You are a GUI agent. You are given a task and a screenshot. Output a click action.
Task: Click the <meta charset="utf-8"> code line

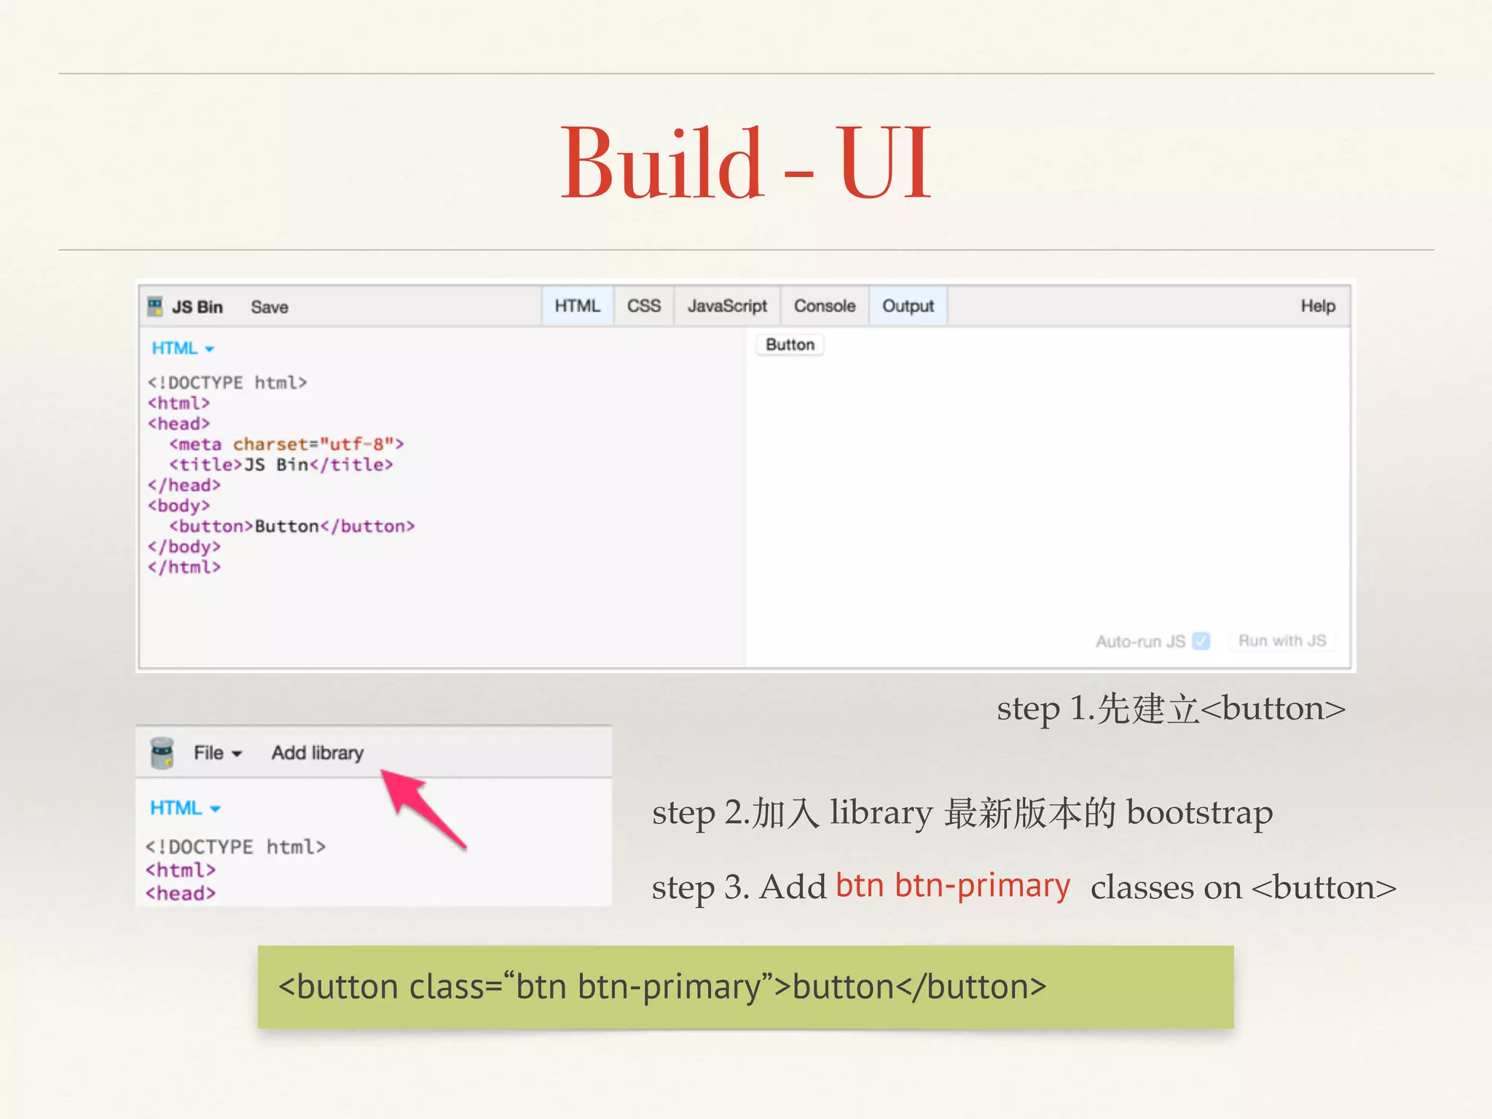(x=286, y=444)
